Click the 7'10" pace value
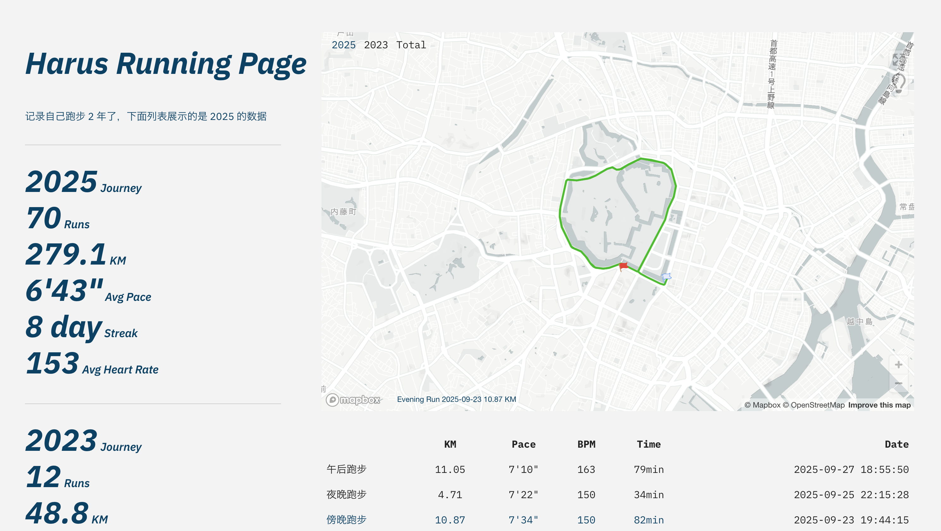This screenshot has height=531, width=941. pyautogui.click(x=524, y=469)
